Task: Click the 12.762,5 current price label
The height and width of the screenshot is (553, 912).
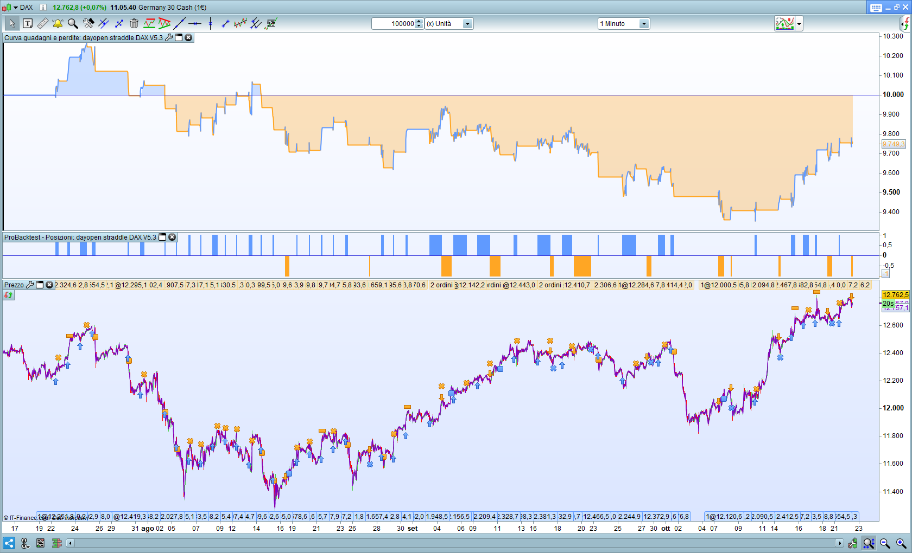Action: (895, 295)
